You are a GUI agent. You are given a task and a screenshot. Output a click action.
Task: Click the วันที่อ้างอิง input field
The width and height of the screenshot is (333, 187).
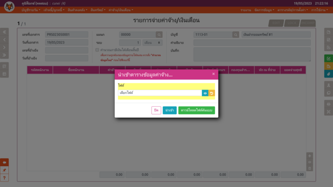(x=67, y=58)
